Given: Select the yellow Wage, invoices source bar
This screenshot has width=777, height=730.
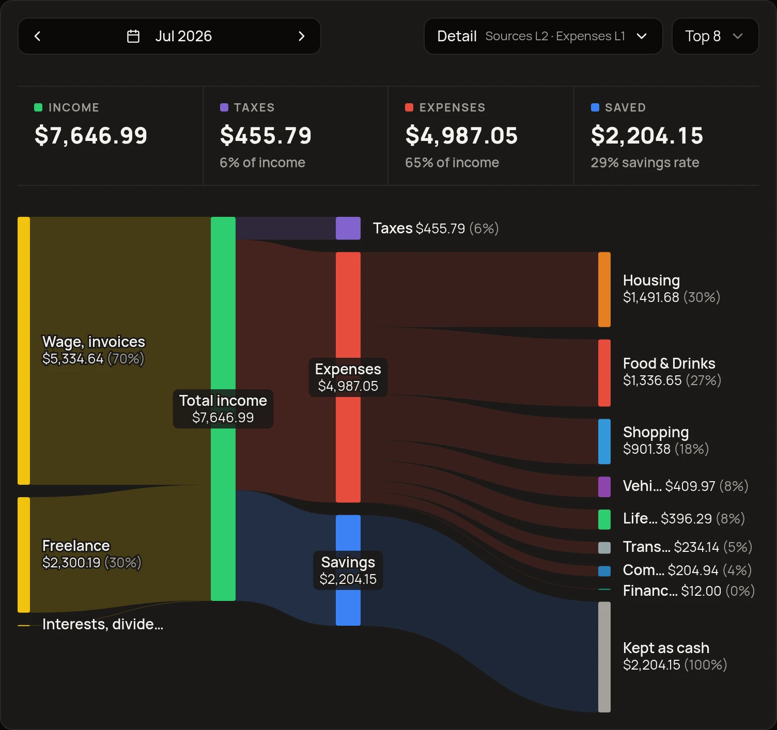Looking at the screenshot, I should pos(24,351).
